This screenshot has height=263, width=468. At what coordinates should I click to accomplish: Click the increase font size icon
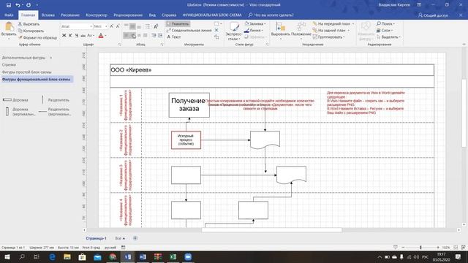[112, 26]
